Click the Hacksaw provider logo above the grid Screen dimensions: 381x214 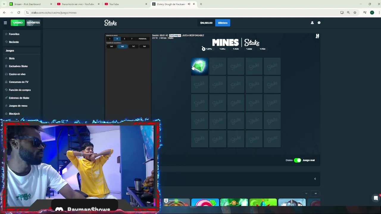click(317, 36)
